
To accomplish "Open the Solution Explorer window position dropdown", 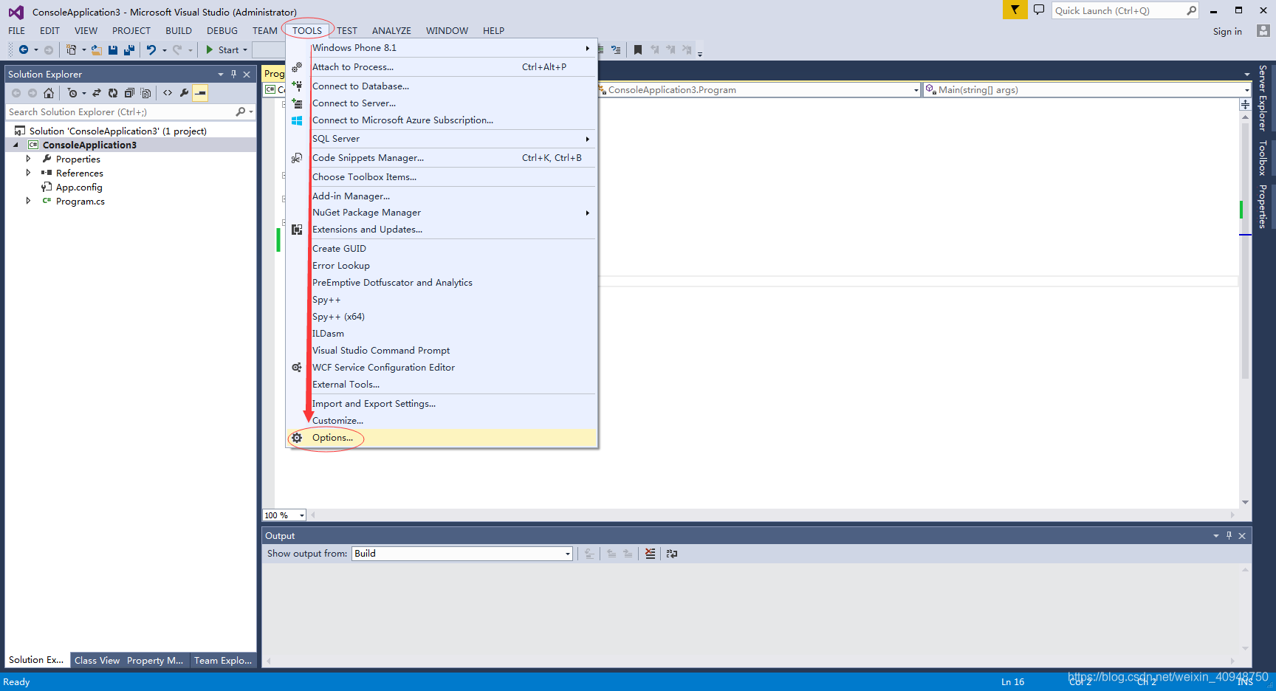I will coord(220,74).
